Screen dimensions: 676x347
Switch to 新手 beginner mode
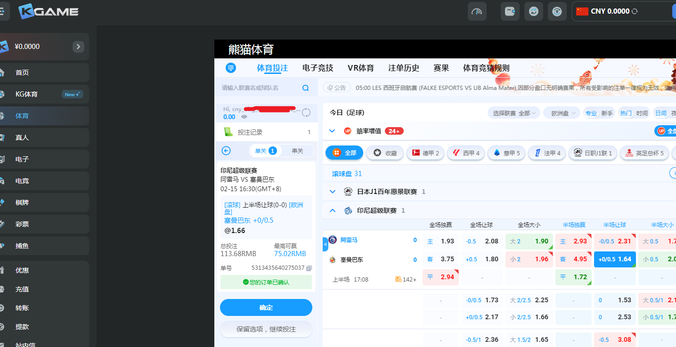607,113
